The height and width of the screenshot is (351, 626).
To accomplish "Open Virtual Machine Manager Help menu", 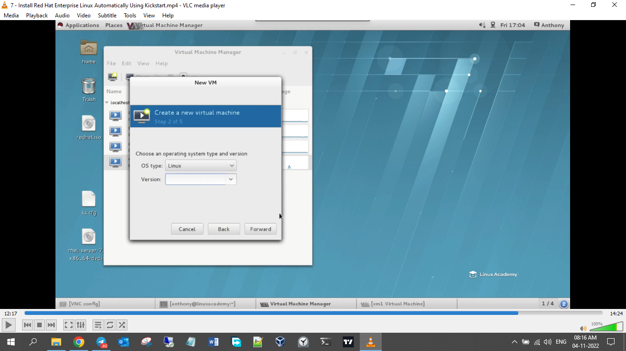I will (161, 64).
